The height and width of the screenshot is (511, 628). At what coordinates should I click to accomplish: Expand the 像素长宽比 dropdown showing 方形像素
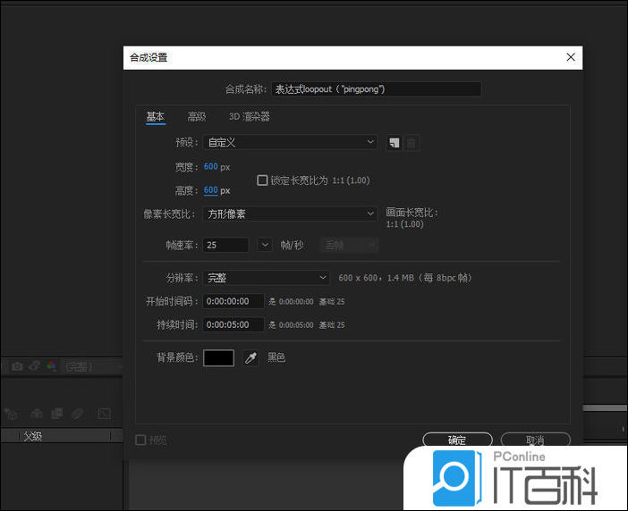point(290,214)
